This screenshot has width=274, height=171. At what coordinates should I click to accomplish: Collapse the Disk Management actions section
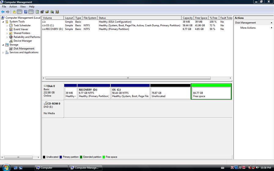tap(271, 23)
